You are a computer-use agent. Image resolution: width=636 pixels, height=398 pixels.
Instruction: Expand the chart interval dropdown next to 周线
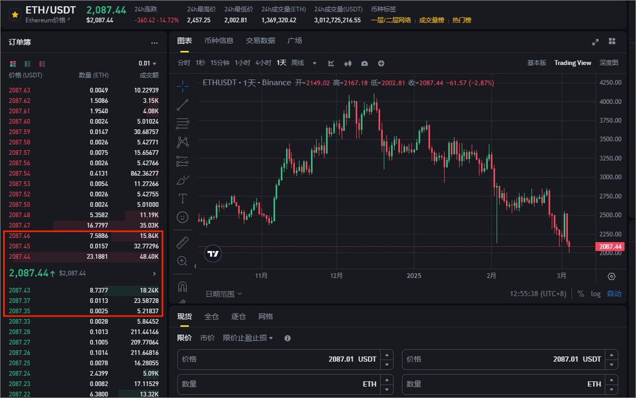click(x=314, y=62)
